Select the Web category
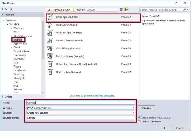 coord(16,32)
